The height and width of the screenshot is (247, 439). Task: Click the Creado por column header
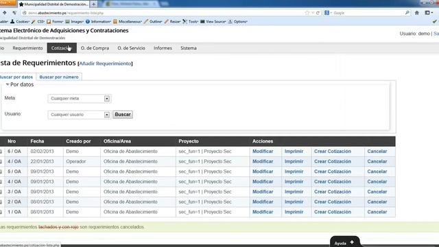pyautogui.click(x=78, y=141)
